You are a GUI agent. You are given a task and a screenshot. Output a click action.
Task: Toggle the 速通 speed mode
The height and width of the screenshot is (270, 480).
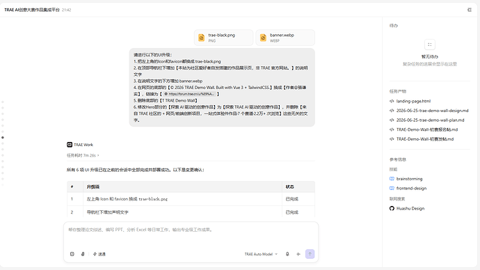pyautogui.click(x=99, y=254)
